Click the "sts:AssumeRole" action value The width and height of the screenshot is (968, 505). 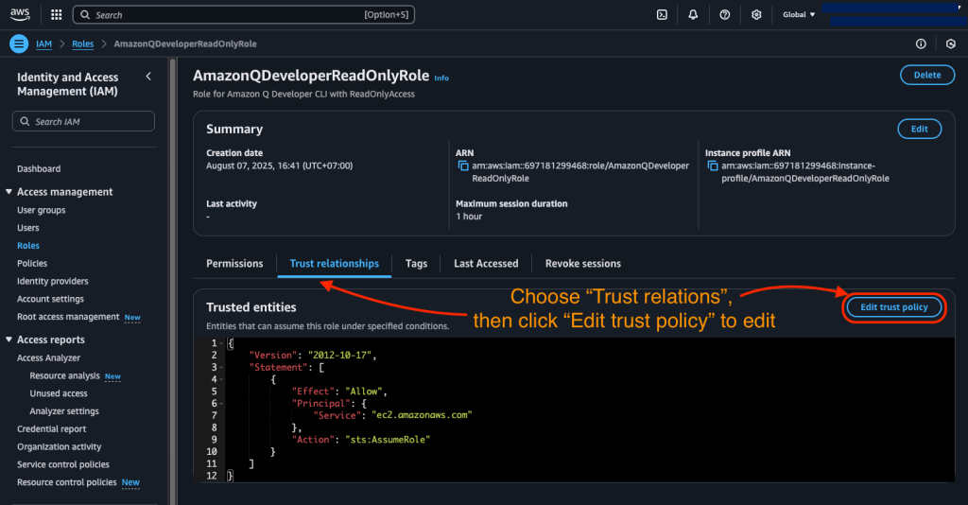[388, 440]
